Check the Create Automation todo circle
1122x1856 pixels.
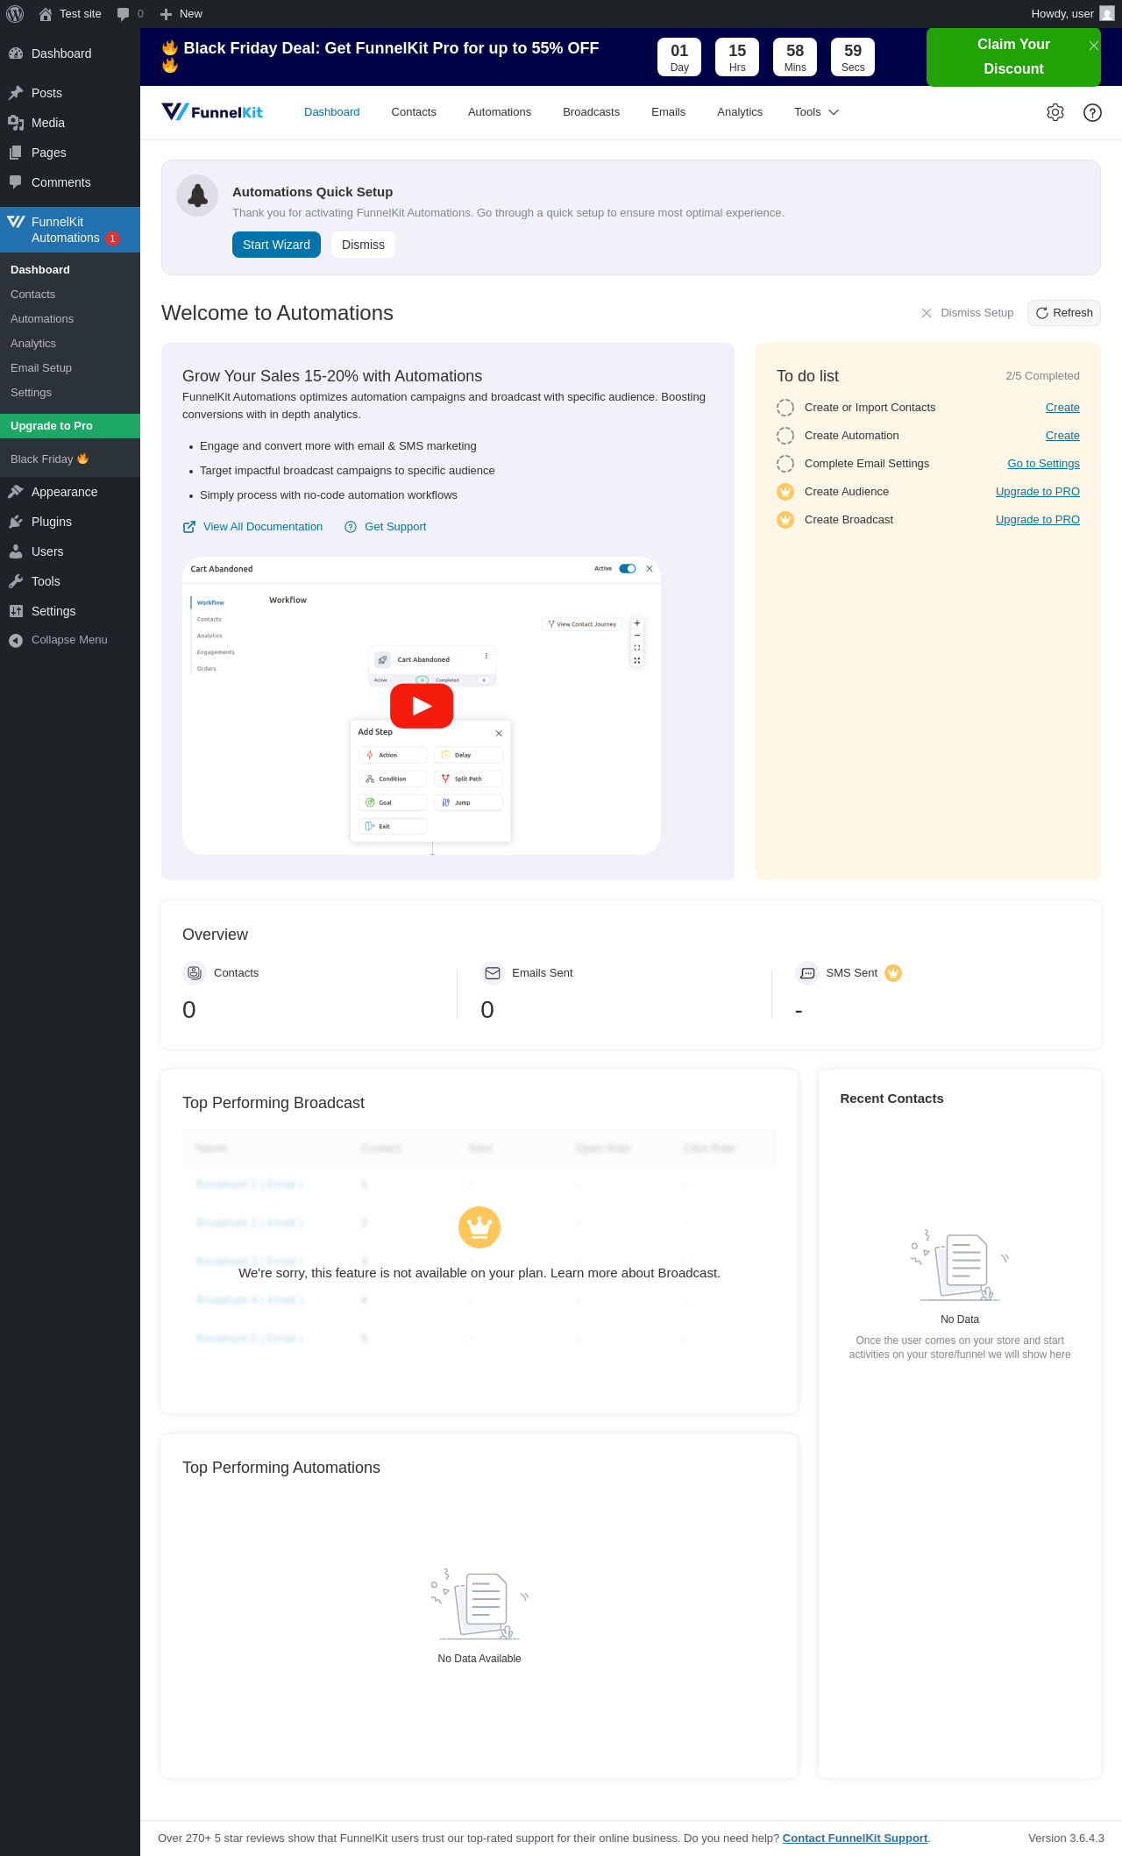[x=785, y=436]
